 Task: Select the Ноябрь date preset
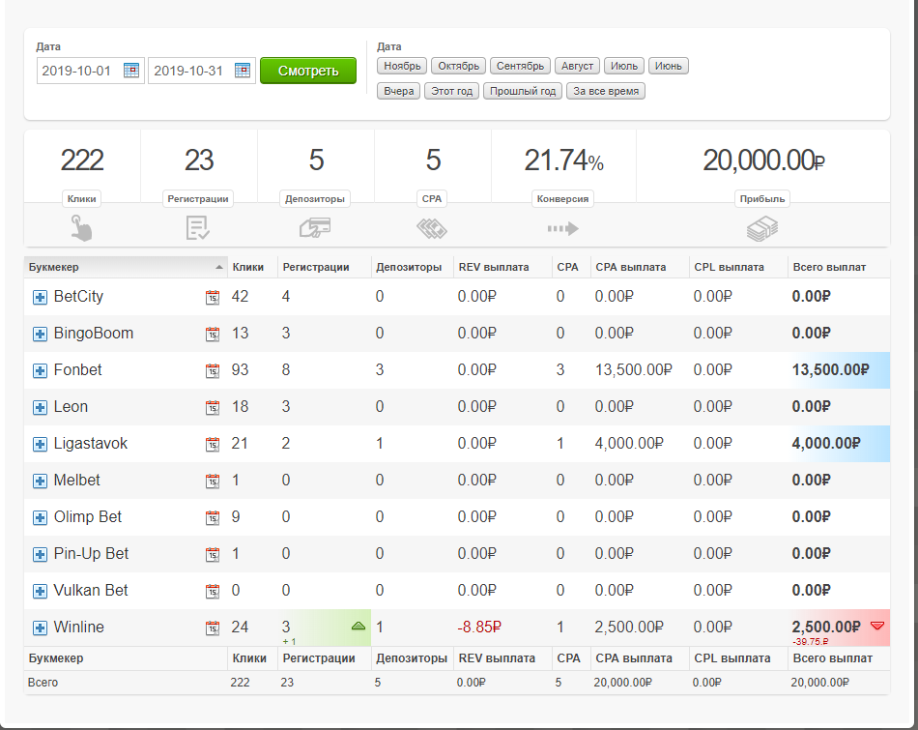(402, 66)
